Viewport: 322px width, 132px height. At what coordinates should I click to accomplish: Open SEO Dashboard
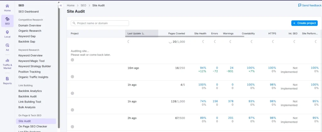click(x=28, y=12)
